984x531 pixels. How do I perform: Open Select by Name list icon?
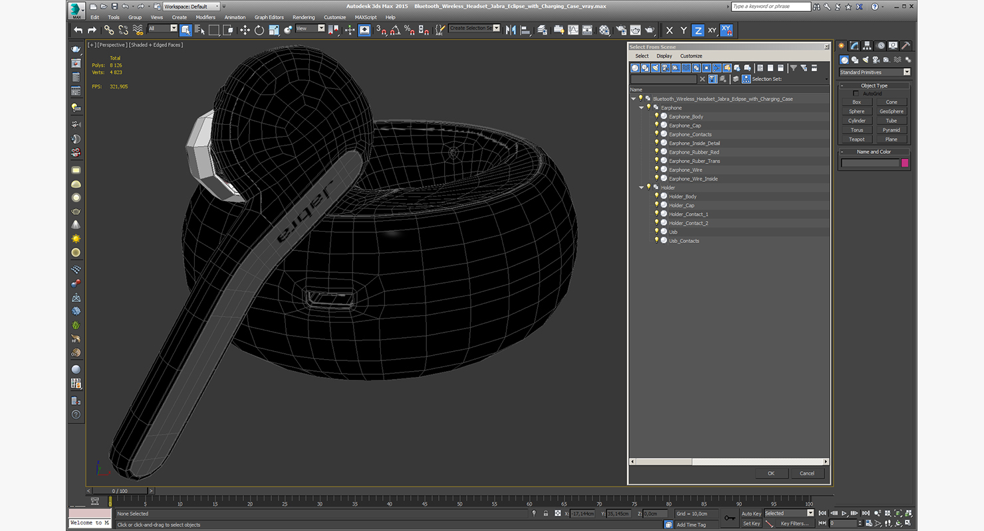click(x=199, y=30)
